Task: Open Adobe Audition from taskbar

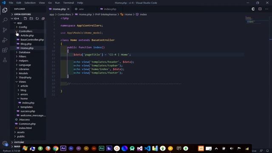Action: pos(102,148)
